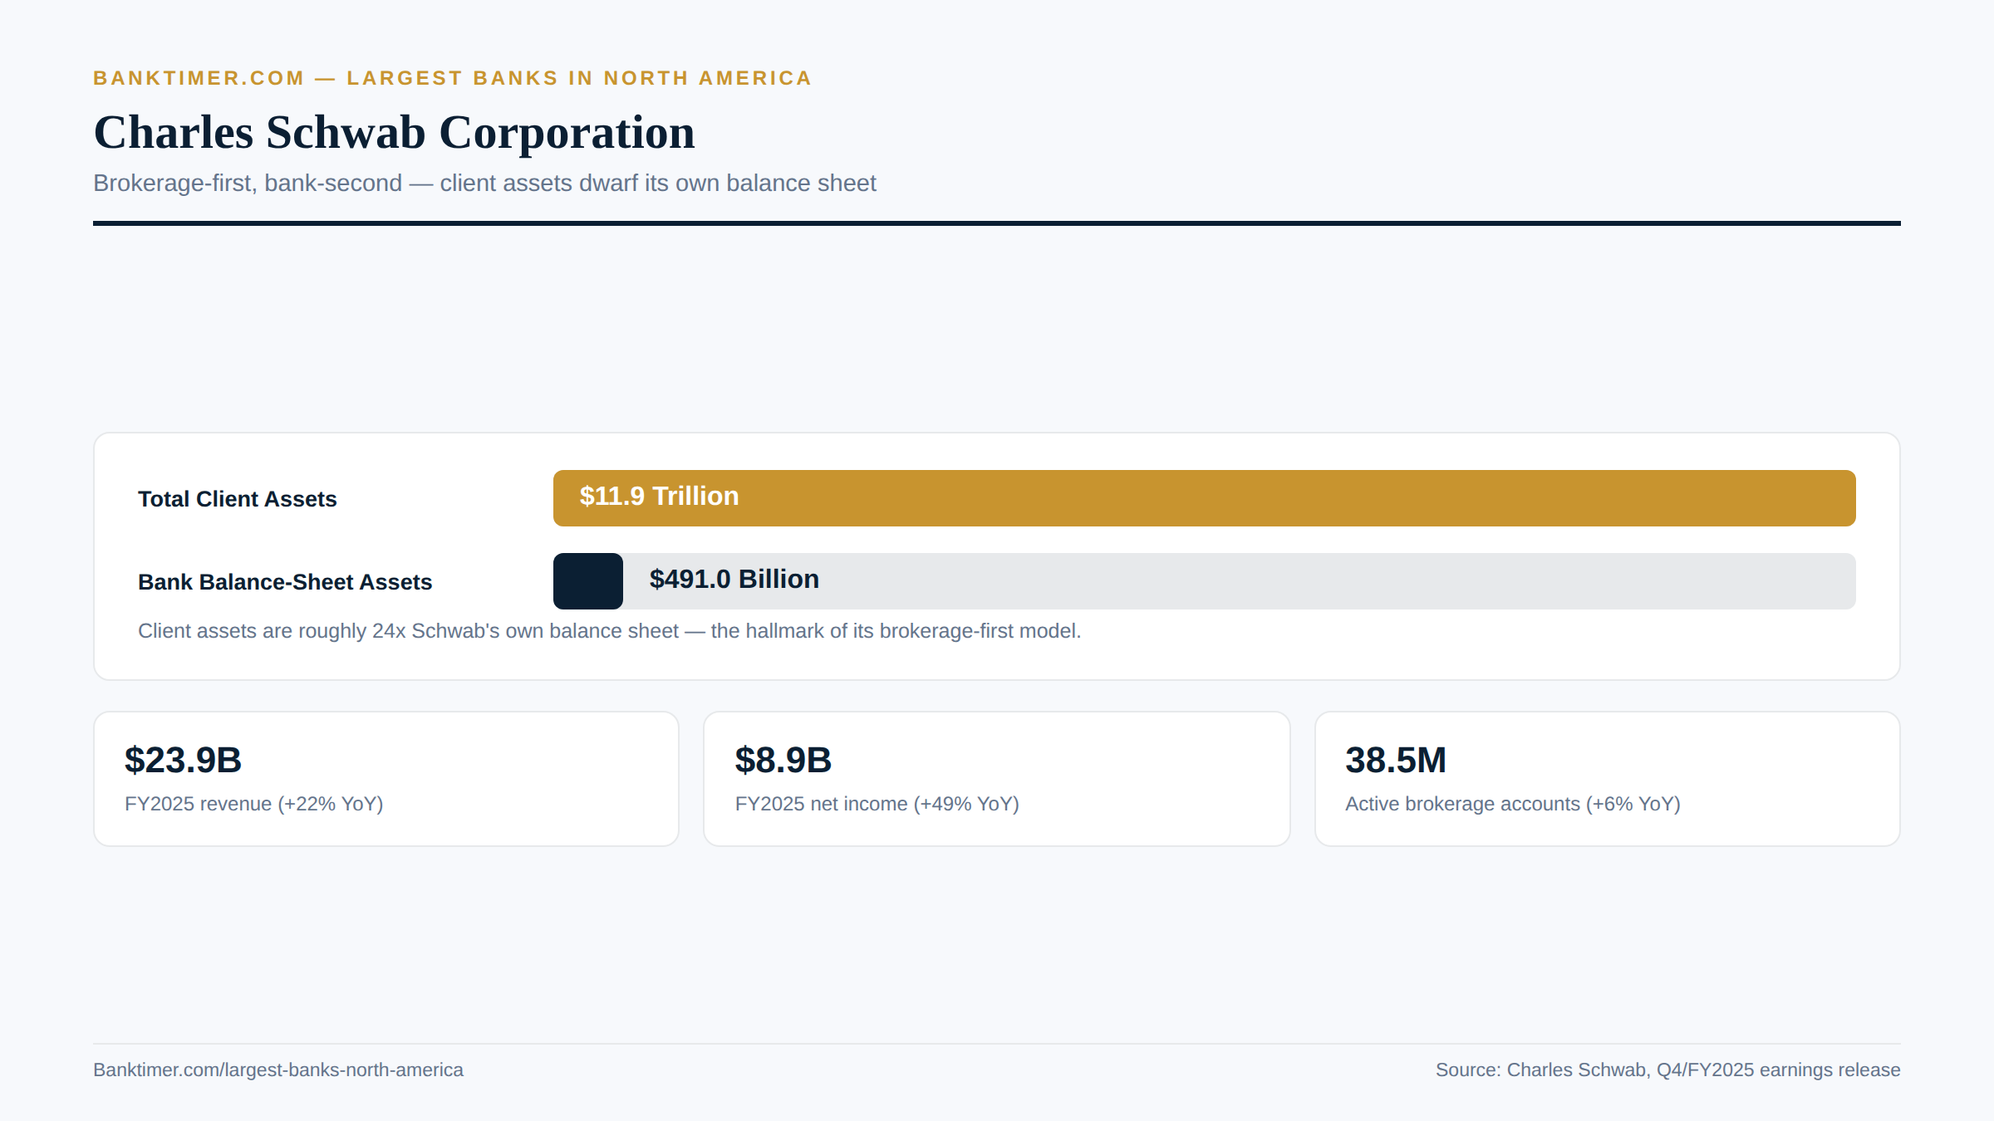1994x1121 pixels.
Task: Open the Banktimer.com/largest-banks-north-america footer link
Action: pyautogui.click(x=278, y=1070)
